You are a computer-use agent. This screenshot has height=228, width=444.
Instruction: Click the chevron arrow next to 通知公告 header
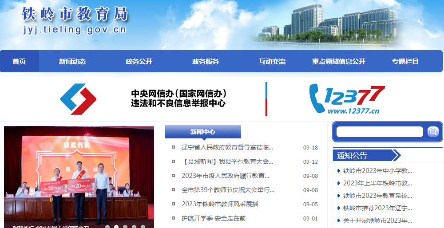(x=397, y=155)
